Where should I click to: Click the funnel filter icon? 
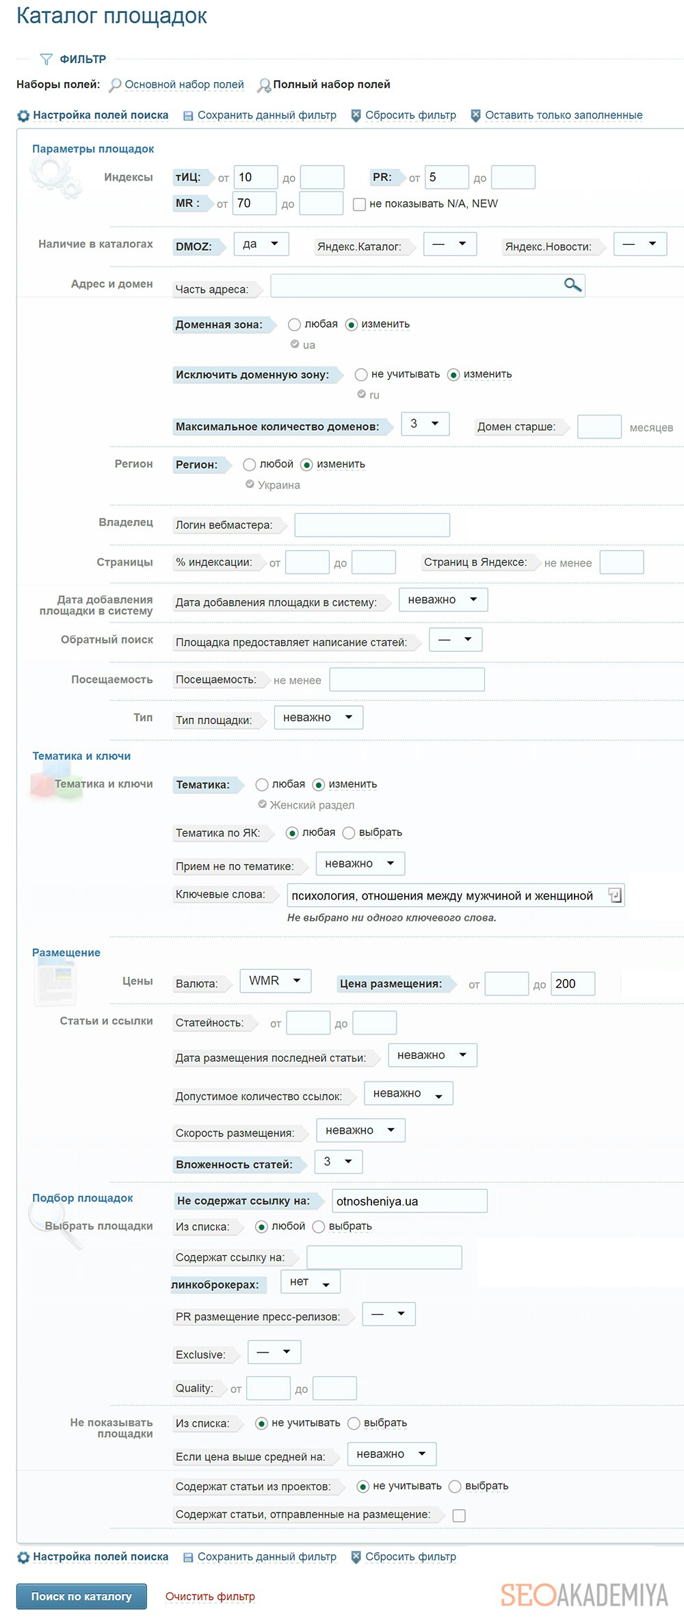coord(46,60)
